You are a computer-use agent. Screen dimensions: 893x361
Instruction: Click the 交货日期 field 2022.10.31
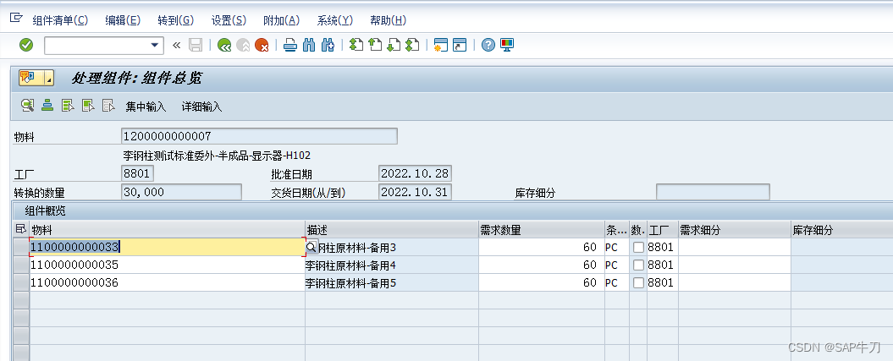[415, 192]
